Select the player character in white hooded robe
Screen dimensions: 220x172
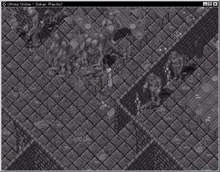(110, 78)
